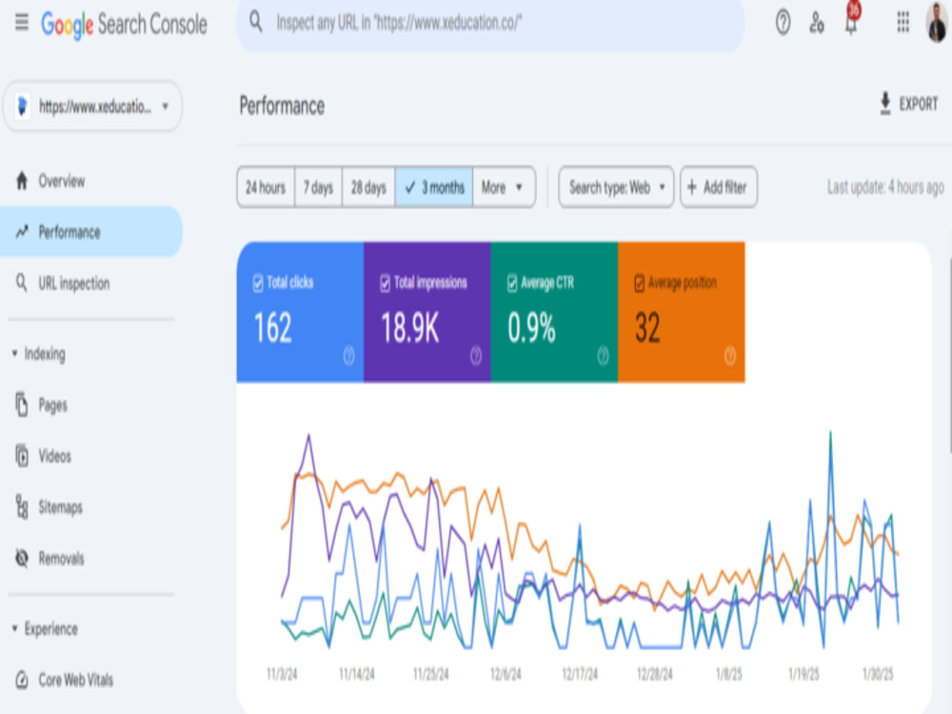The height and width of the screenshot is (714, 952).
Task: Open the Search type: Web dropdown
Action: pos(616,187)
